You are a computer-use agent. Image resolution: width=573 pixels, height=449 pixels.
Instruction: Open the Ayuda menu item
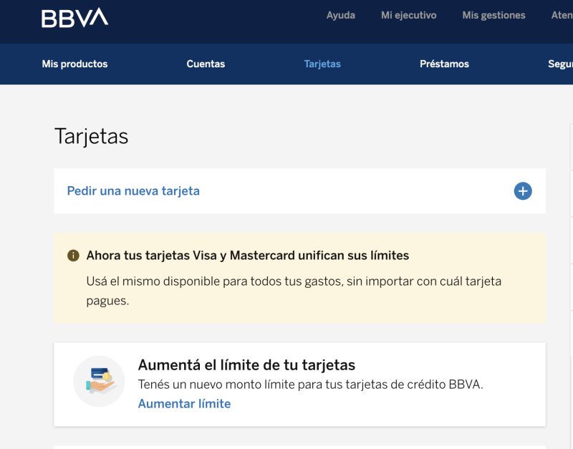click(x=340, y=15)
